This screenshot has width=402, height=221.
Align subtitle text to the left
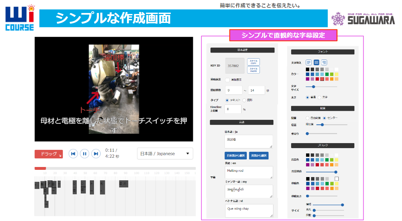coord(309,62)
